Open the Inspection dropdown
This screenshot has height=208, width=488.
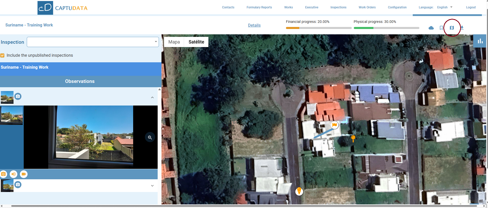(x=93, y=42)
